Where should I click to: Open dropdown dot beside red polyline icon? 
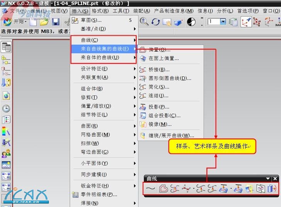[194, 188]
